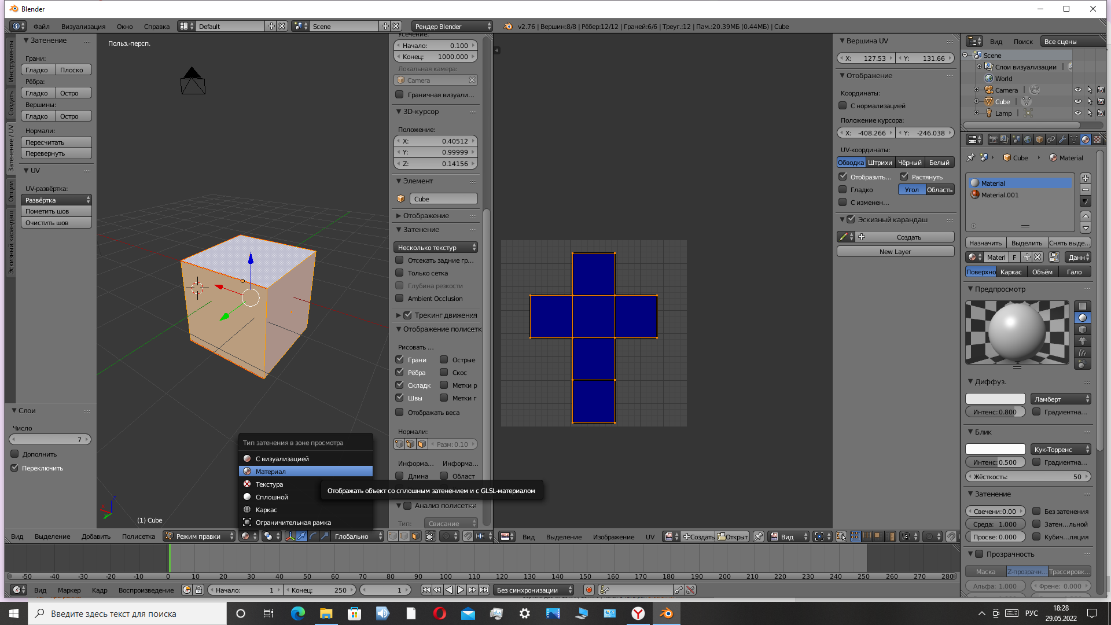The height and width of the screenshot is (625, 1111).
Task: Select Material.001 in the material list
Action: pyautogui.click(x=1000, y=195)
